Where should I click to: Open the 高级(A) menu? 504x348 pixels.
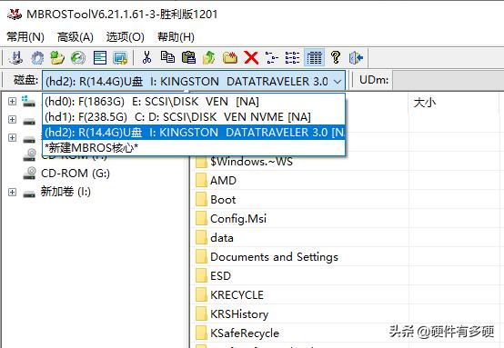[76, 37]
